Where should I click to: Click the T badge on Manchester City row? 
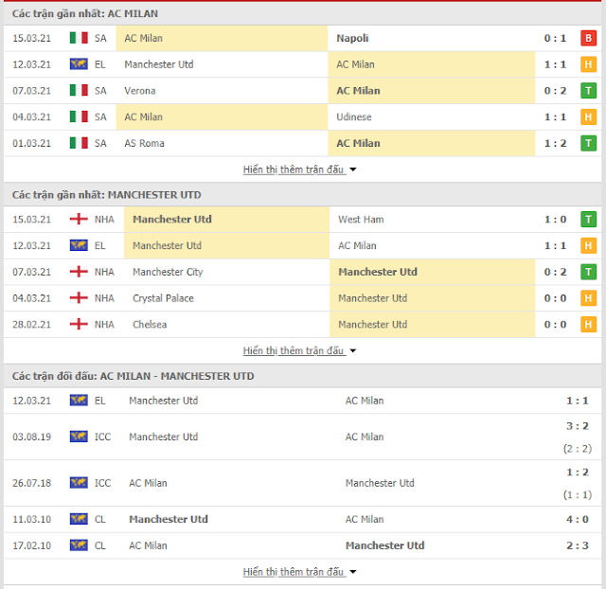pos(588,272)
